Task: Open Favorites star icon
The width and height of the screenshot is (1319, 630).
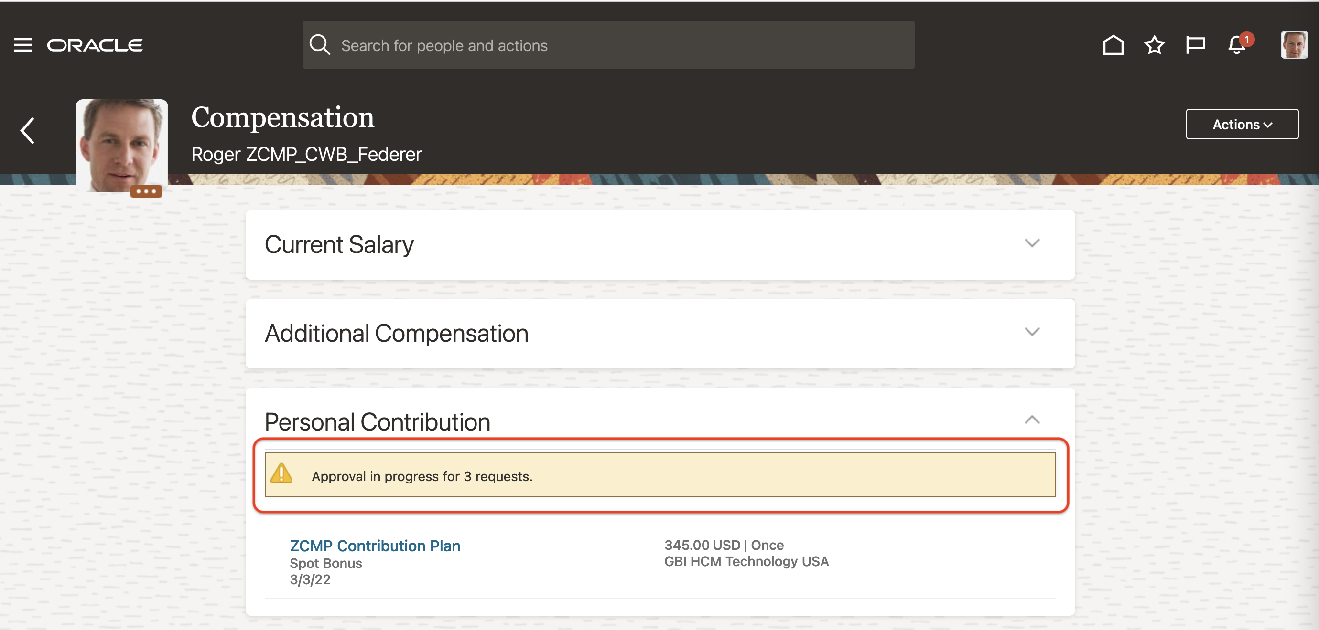Action: coord(1154,45)
